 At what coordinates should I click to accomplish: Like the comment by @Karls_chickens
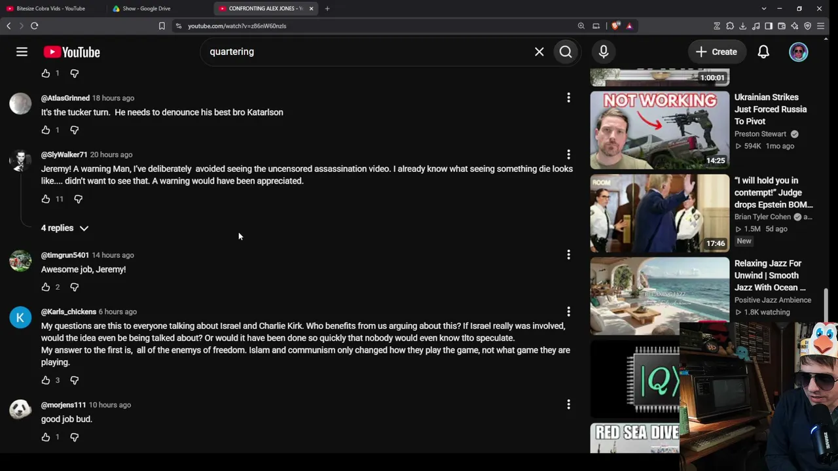(x=46, y=380)
